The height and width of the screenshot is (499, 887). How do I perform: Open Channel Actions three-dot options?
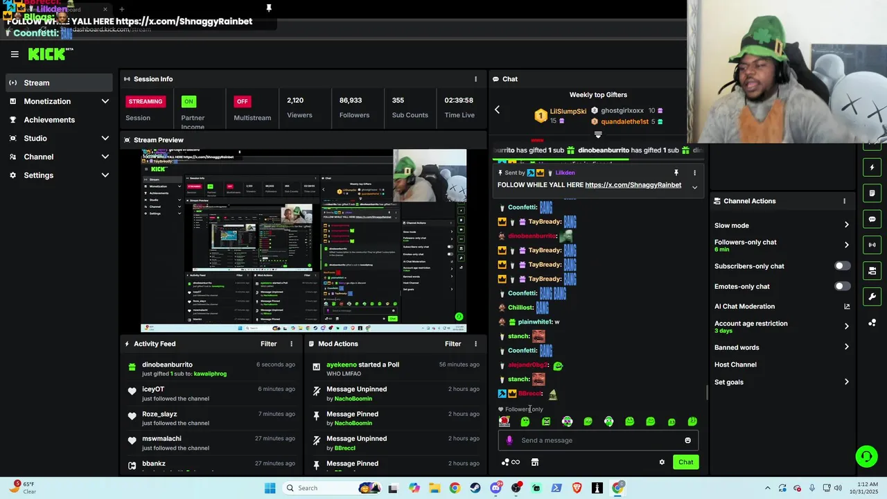click(844, 201)
